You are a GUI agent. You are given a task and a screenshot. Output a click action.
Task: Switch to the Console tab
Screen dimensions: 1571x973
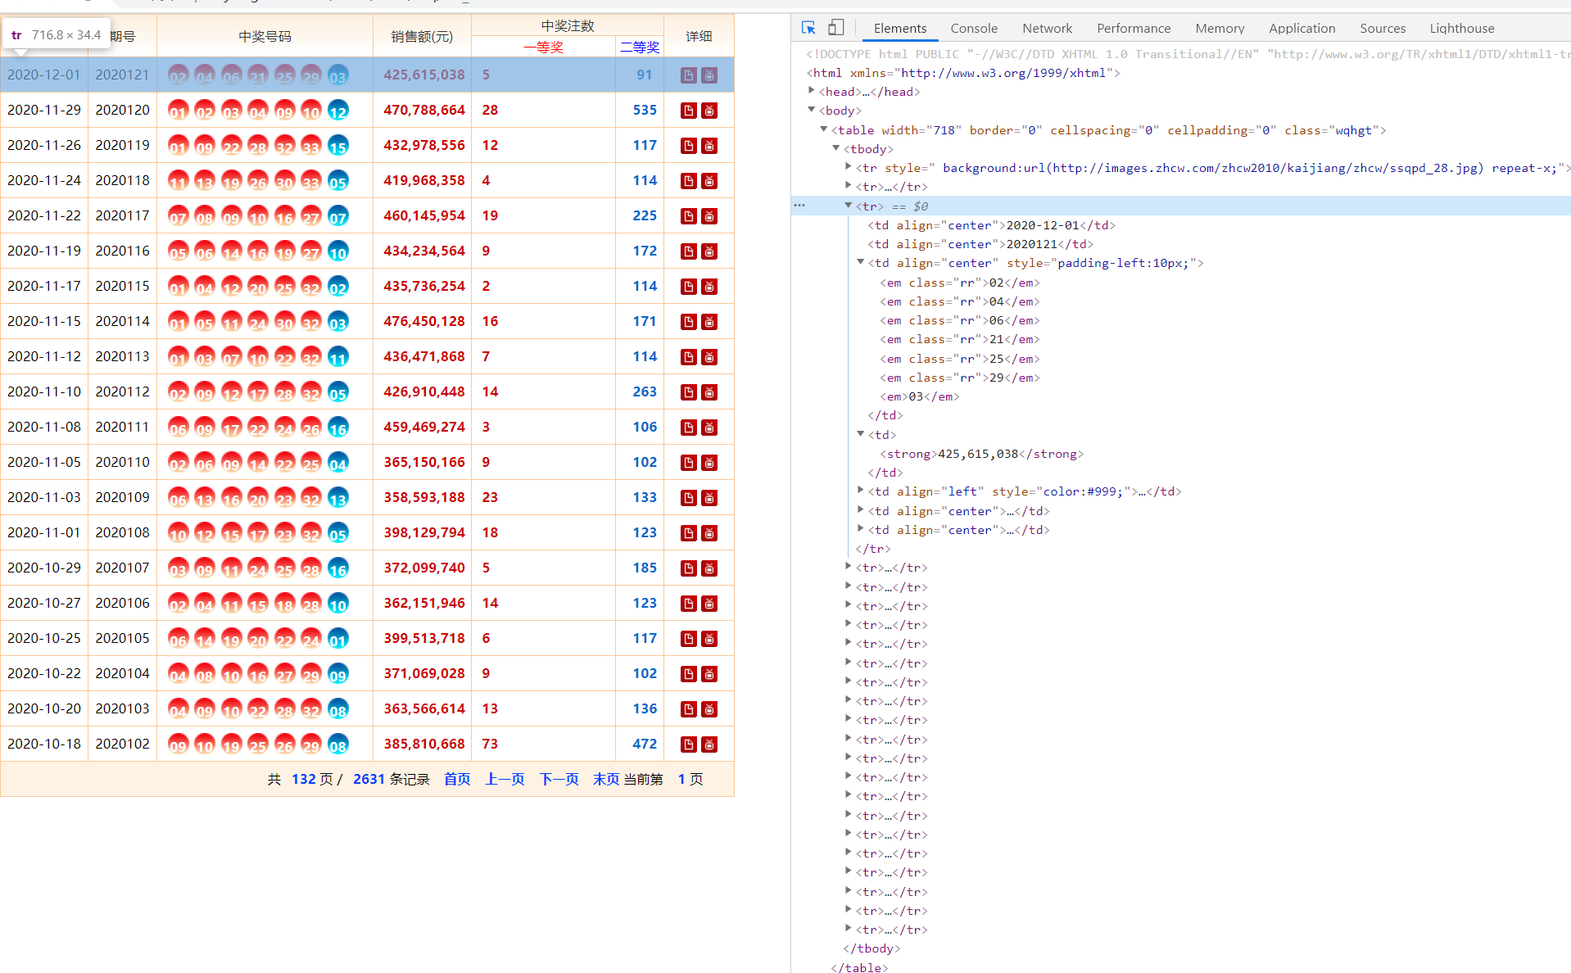click(x=974, y=28)
